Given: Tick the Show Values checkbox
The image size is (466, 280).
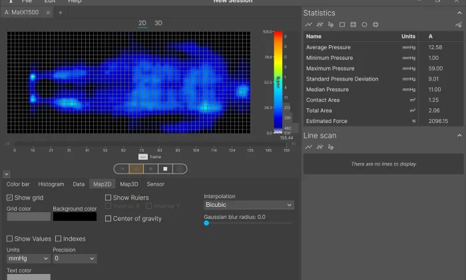Looking at the screenshot, I should click(x=10, y=239).
